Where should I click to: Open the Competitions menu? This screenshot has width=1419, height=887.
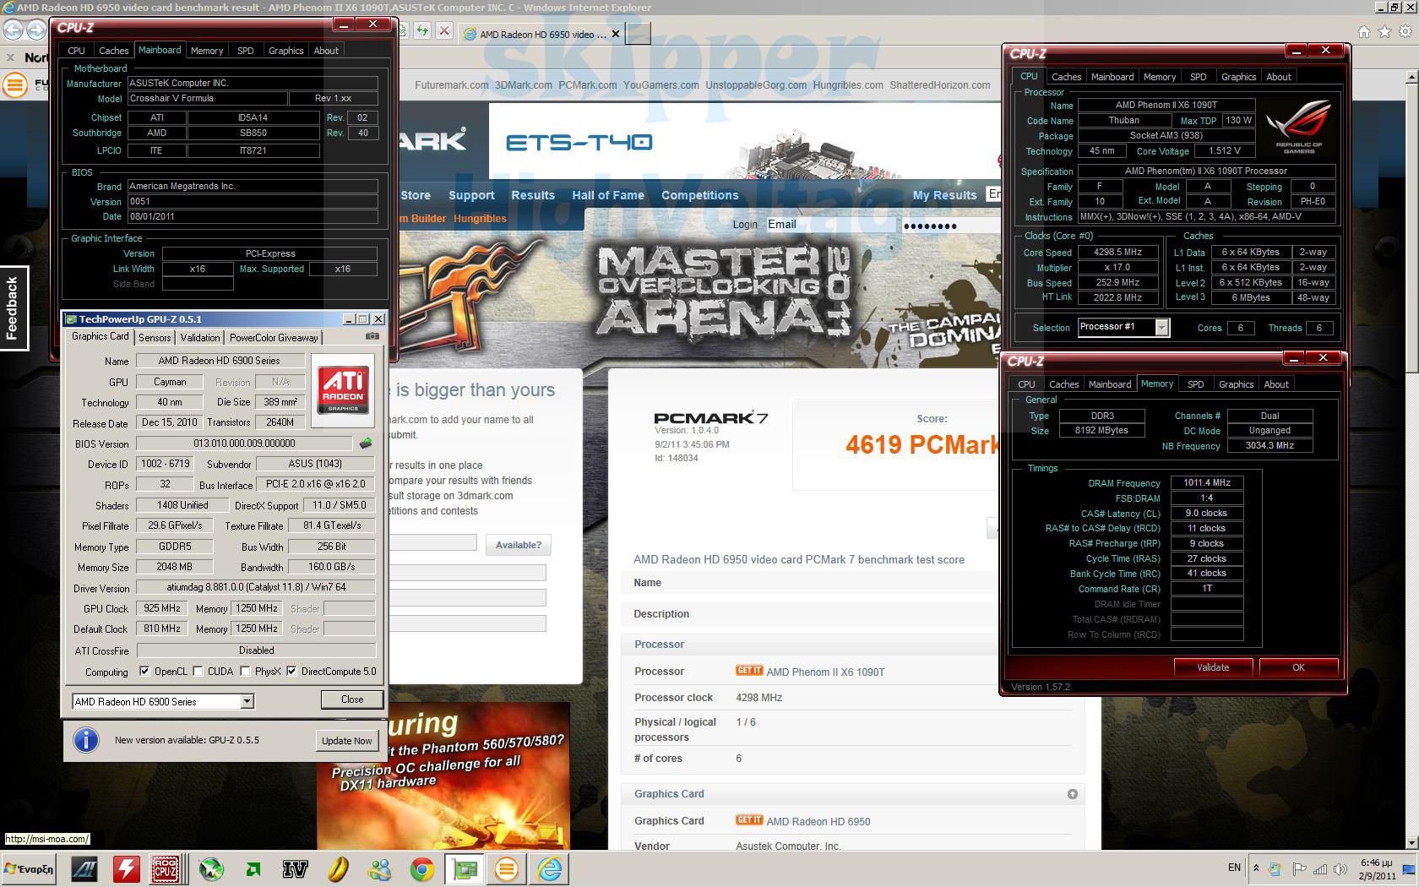[x=700, y=195]
